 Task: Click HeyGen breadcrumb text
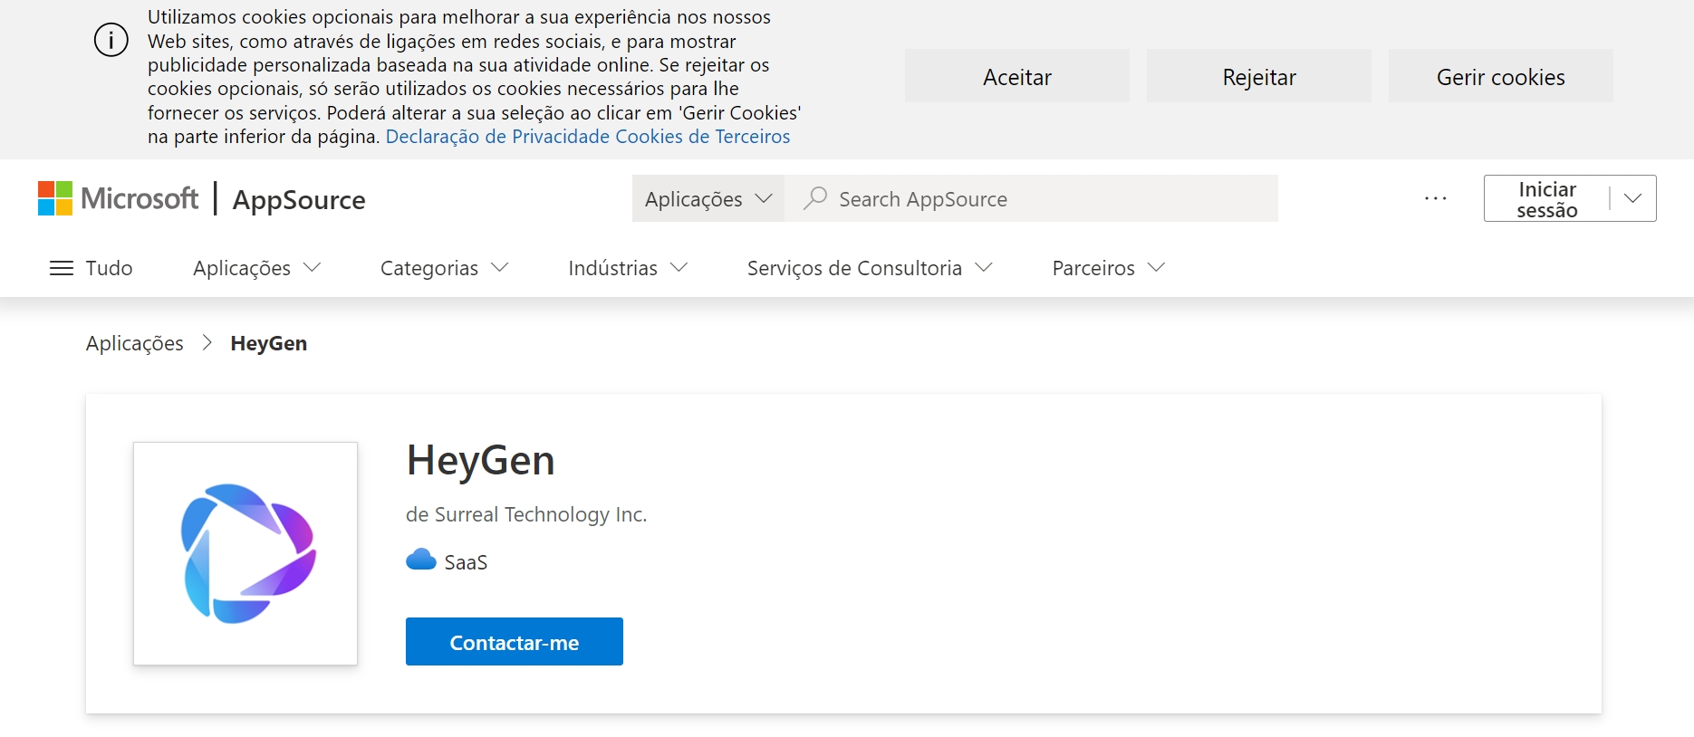pos(269,343)
